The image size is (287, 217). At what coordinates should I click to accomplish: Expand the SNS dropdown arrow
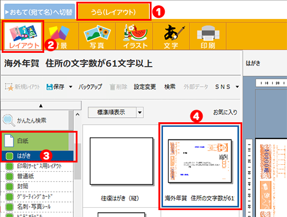[237, 87]
